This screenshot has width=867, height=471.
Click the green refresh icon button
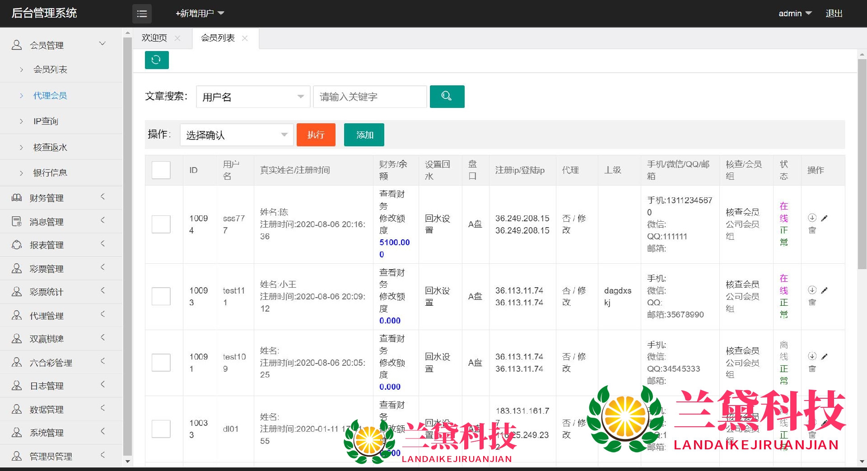coord(156,60)
